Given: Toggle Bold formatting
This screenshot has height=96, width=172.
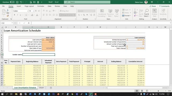Looking at the screenshot, I should 14,15.
